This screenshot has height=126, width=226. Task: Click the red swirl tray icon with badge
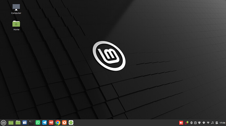click(187, 123)
